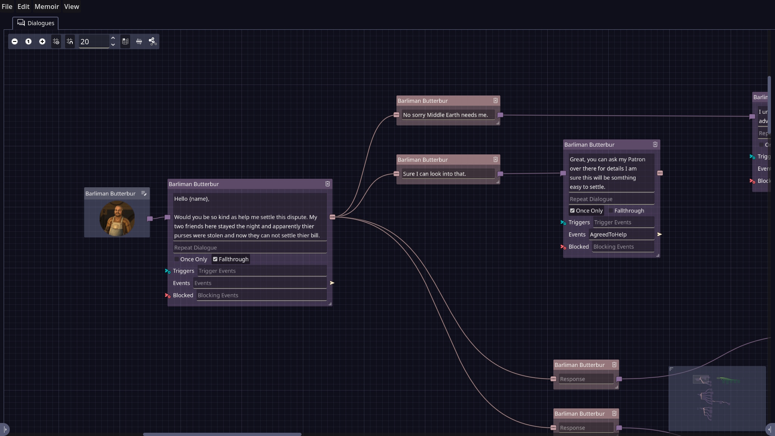Uncheck Once Only on the Great dialogue
The width and height of the screenshot is (775, 436).
tap(572, 210)
